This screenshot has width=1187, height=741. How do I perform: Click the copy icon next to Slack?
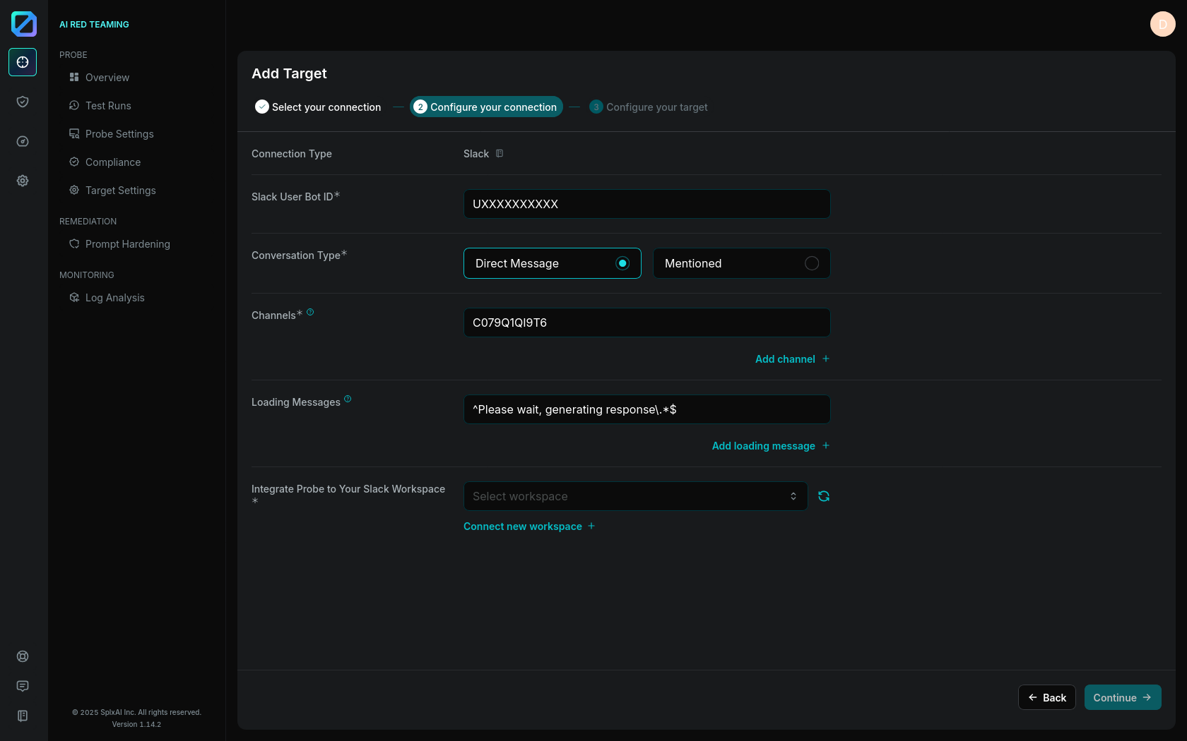(x=500, y=154)
